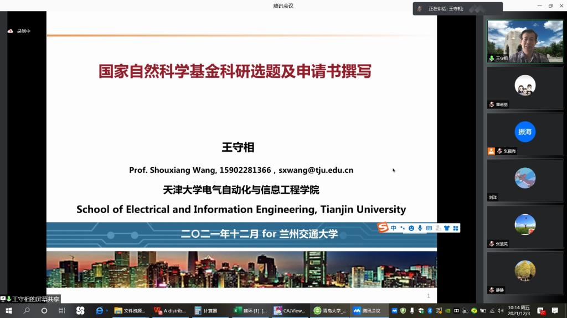
Task: Open Sogou skin center via T-shirt icon
Action: (447, 227)
